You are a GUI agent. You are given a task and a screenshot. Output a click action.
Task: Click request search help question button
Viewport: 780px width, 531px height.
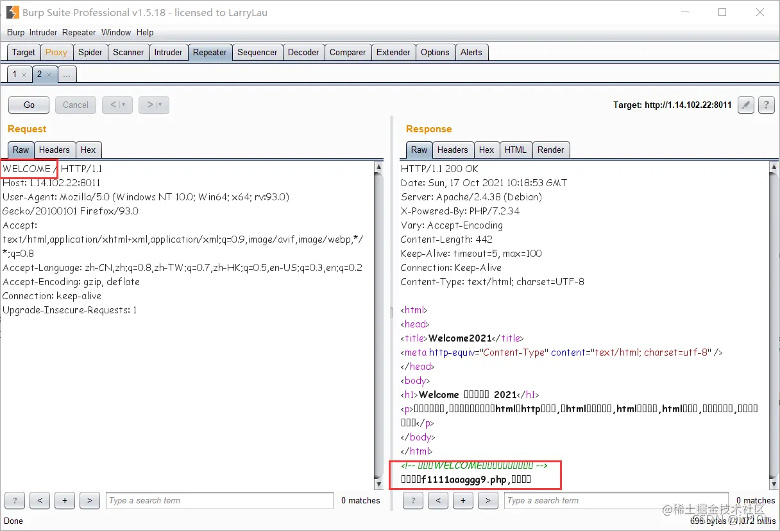click(x=14, y=500)
